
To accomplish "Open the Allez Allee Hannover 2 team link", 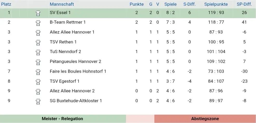I will coord(72,91).
